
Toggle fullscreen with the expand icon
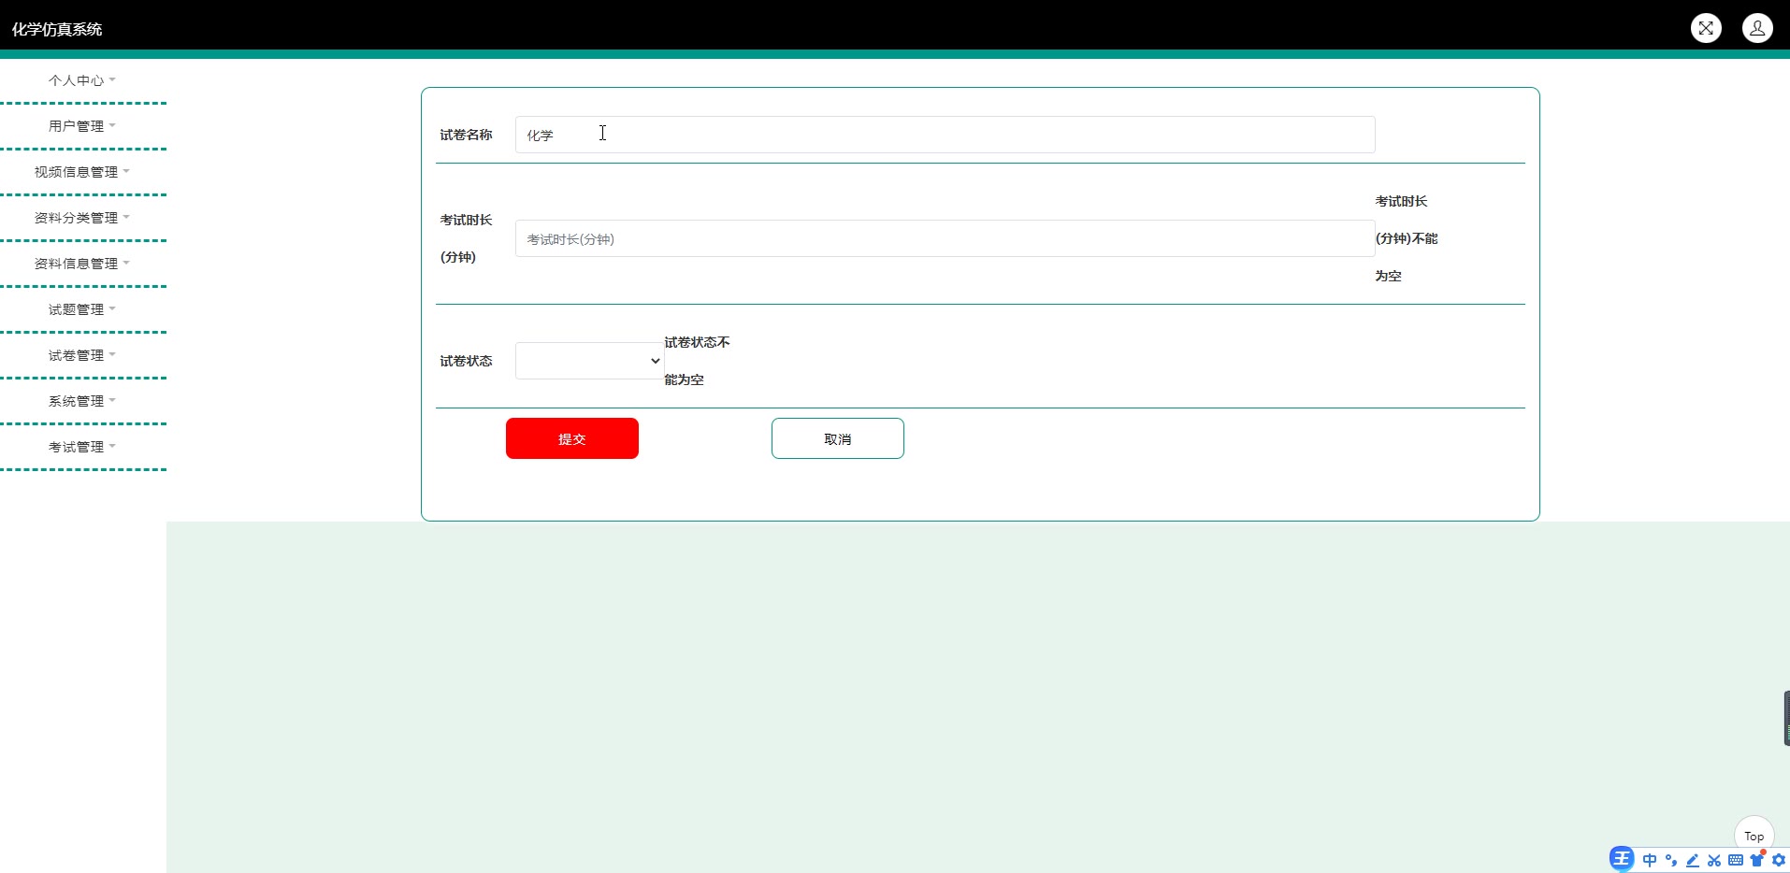[1706, 28]
